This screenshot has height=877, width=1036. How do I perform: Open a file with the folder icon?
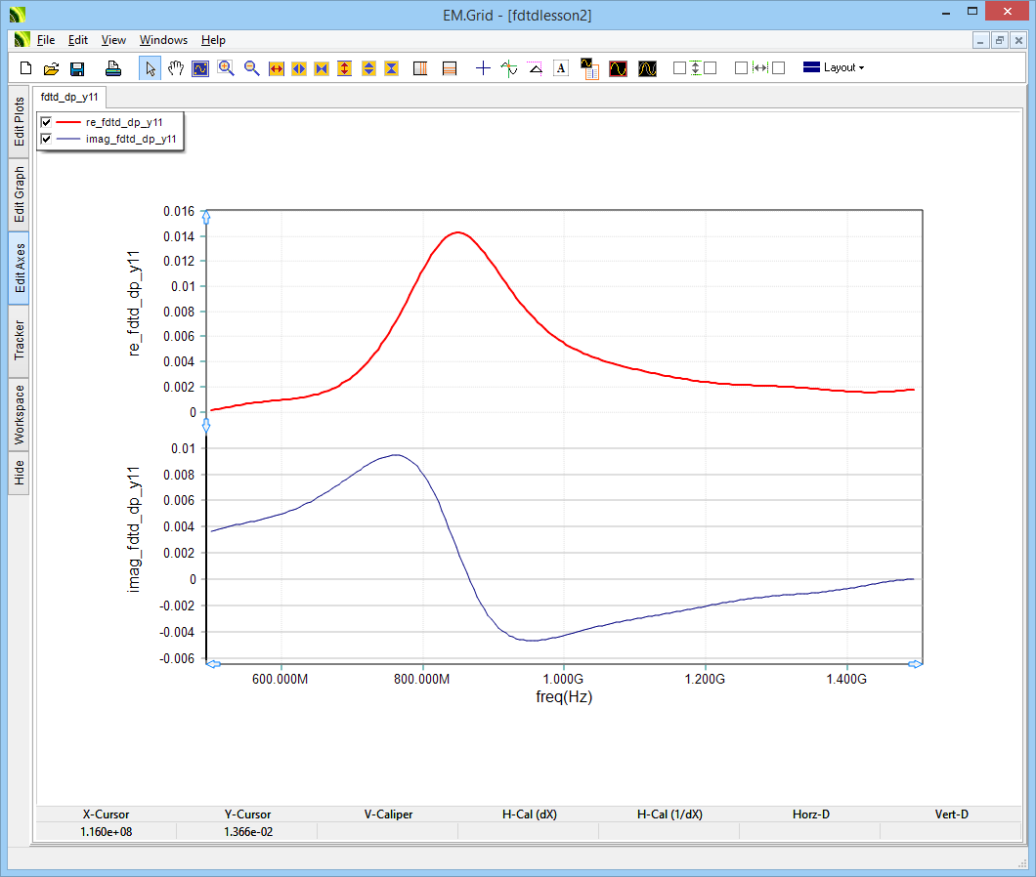[52, 68]
